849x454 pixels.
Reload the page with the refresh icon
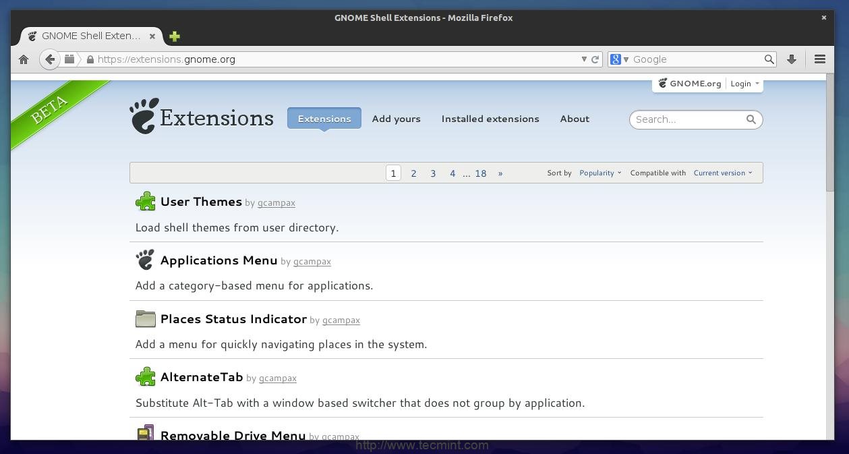(x=595, y=59)
